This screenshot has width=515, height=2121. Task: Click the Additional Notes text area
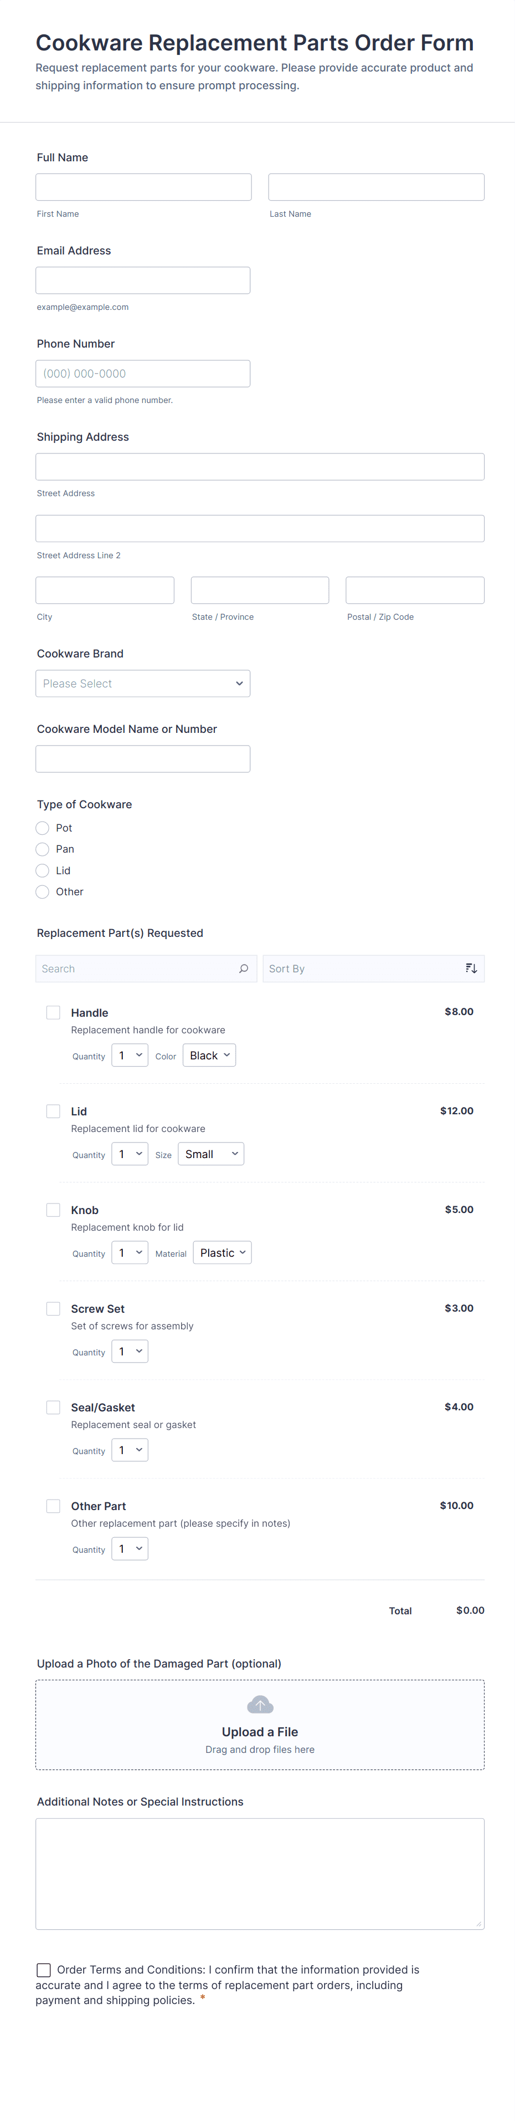click(260, 1874)
